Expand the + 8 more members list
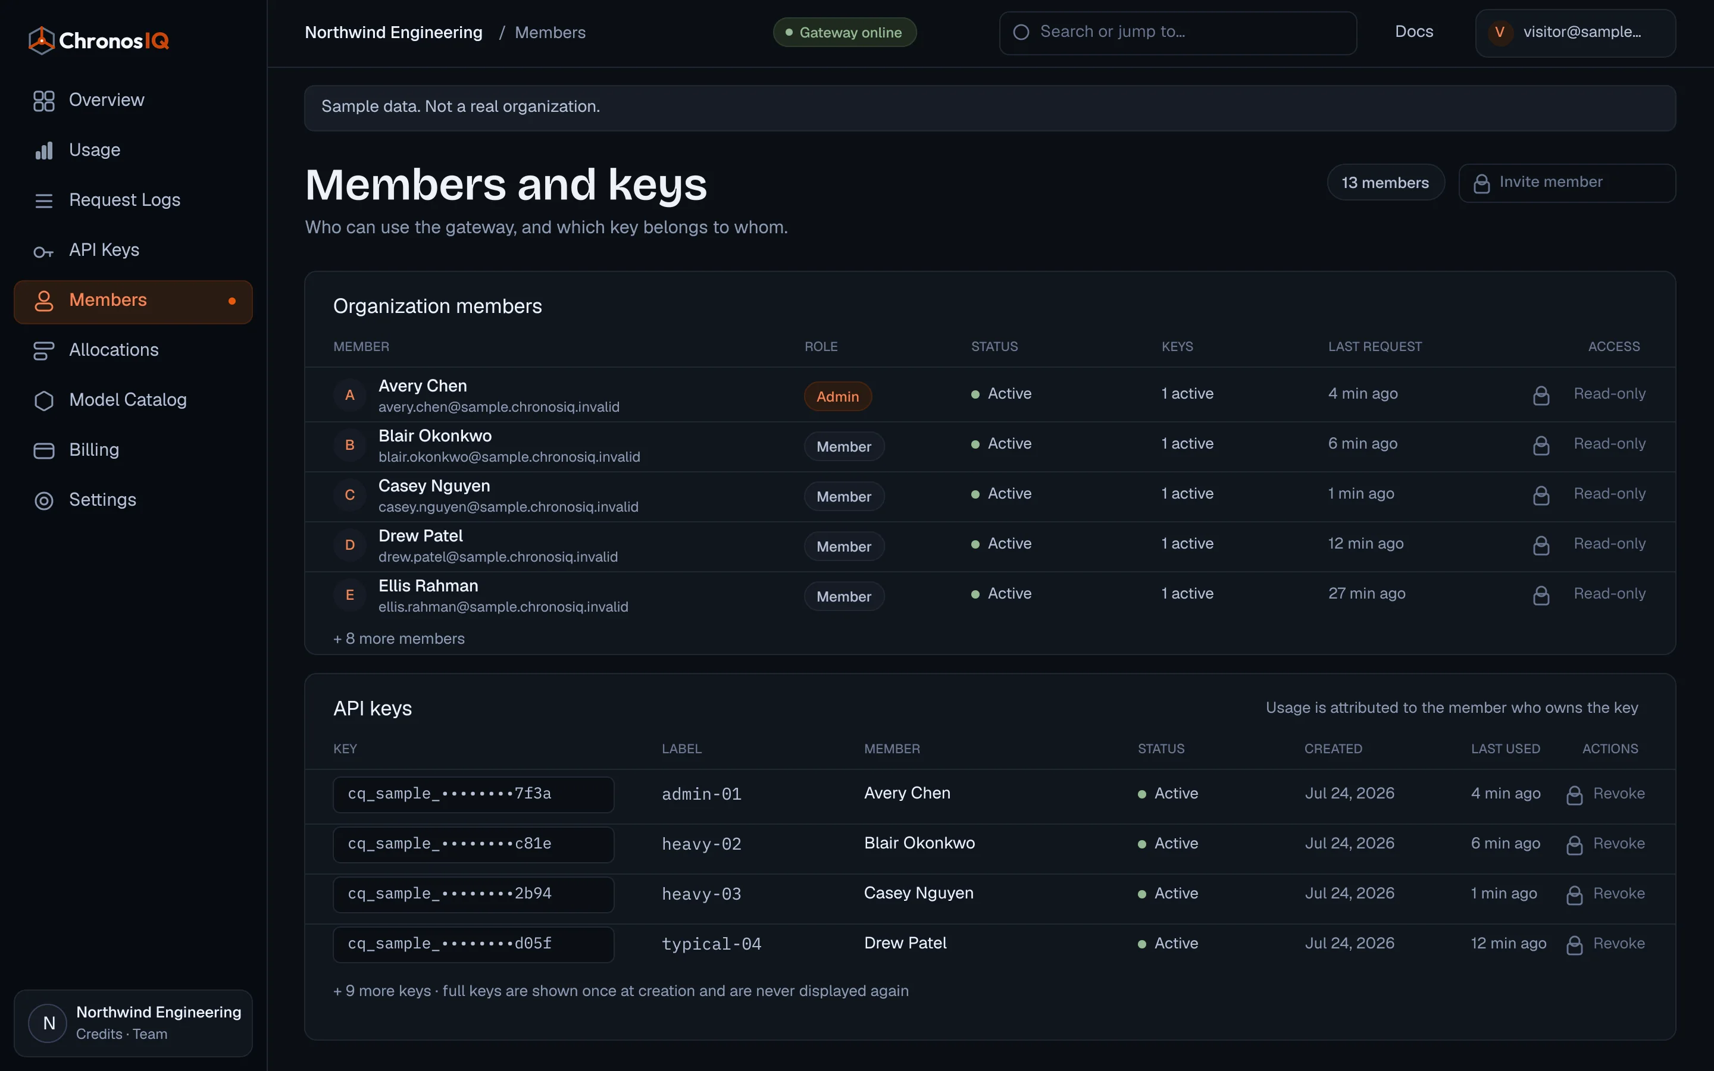This screenshot has height=1071, width=1714. click(x=399, y=638)
